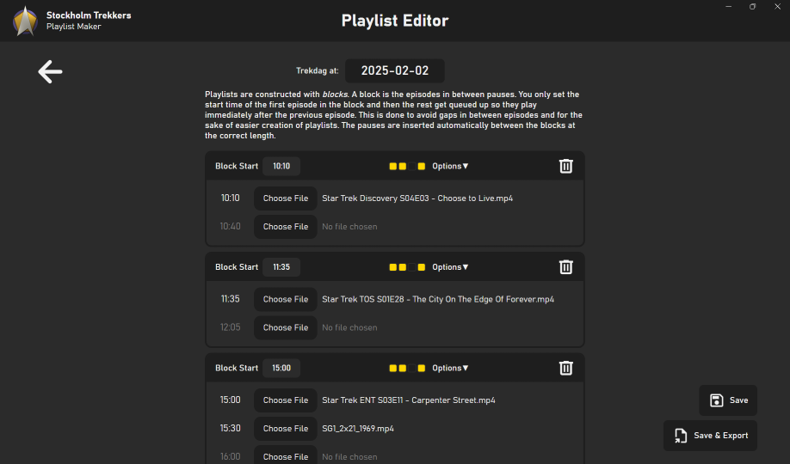The image size is (790, 464).
Task: Edit the 15:00 Block Start time field
Action: tap(281, 368)
